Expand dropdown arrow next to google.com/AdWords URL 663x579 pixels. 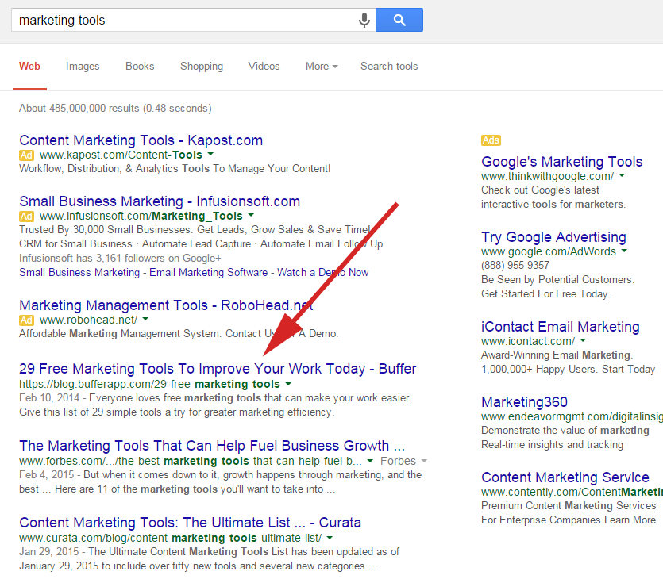(x=624, y=251)
